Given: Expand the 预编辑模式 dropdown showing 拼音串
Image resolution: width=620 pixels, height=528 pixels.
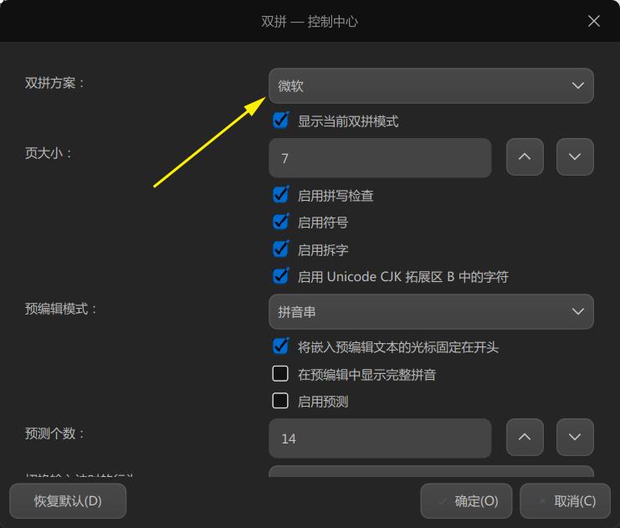Looking at the screenshot, I should [431, 311].
